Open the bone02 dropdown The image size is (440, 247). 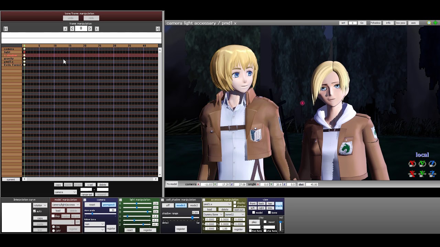tap(234, 215)
